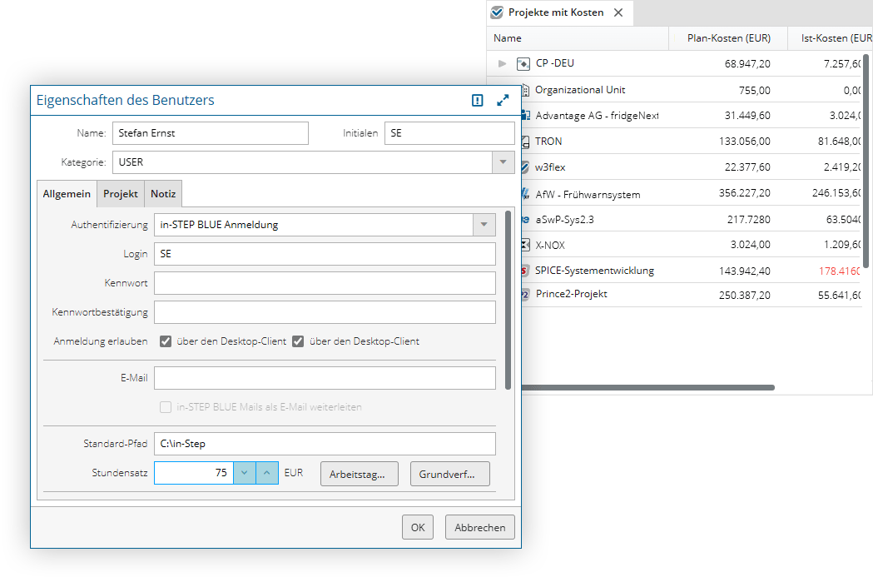Image resolution: width=873 pixels, height=582 pixels.
Task: Open the Notiz tab
Action: pyautogui.click(x=163, y=193)
